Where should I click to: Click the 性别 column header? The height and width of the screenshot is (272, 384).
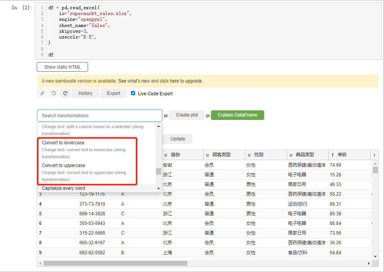click(x=266, y=155)
